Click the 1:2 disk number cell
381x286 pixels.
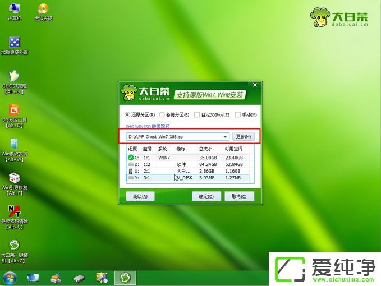click(x=147, y=164)
